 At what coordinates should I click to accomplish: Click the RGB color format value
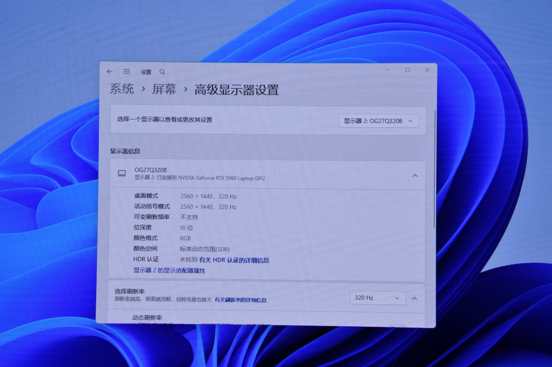pyautogui.click(x=185, y=238)
